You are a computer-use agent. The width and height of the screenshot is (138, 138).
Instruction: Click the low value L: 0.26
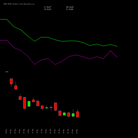(70, 9)
